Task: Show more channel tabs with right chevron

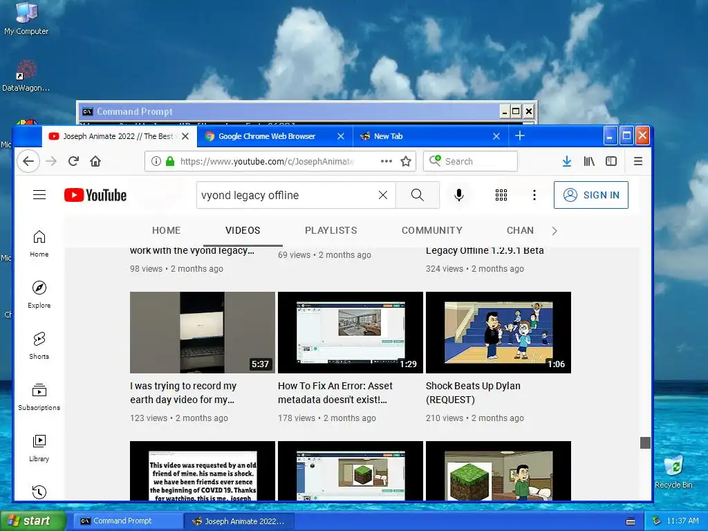Action: [x=555, y=231]
